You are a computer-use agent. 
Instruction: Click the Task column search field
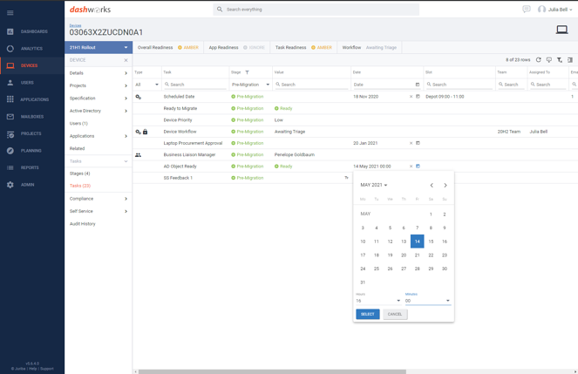pyautogui.click(x=195, y=85)
